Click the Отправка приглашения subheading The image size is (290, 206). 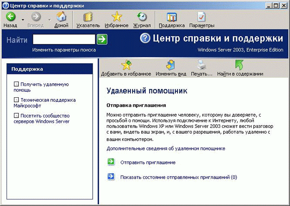[136, 105]
